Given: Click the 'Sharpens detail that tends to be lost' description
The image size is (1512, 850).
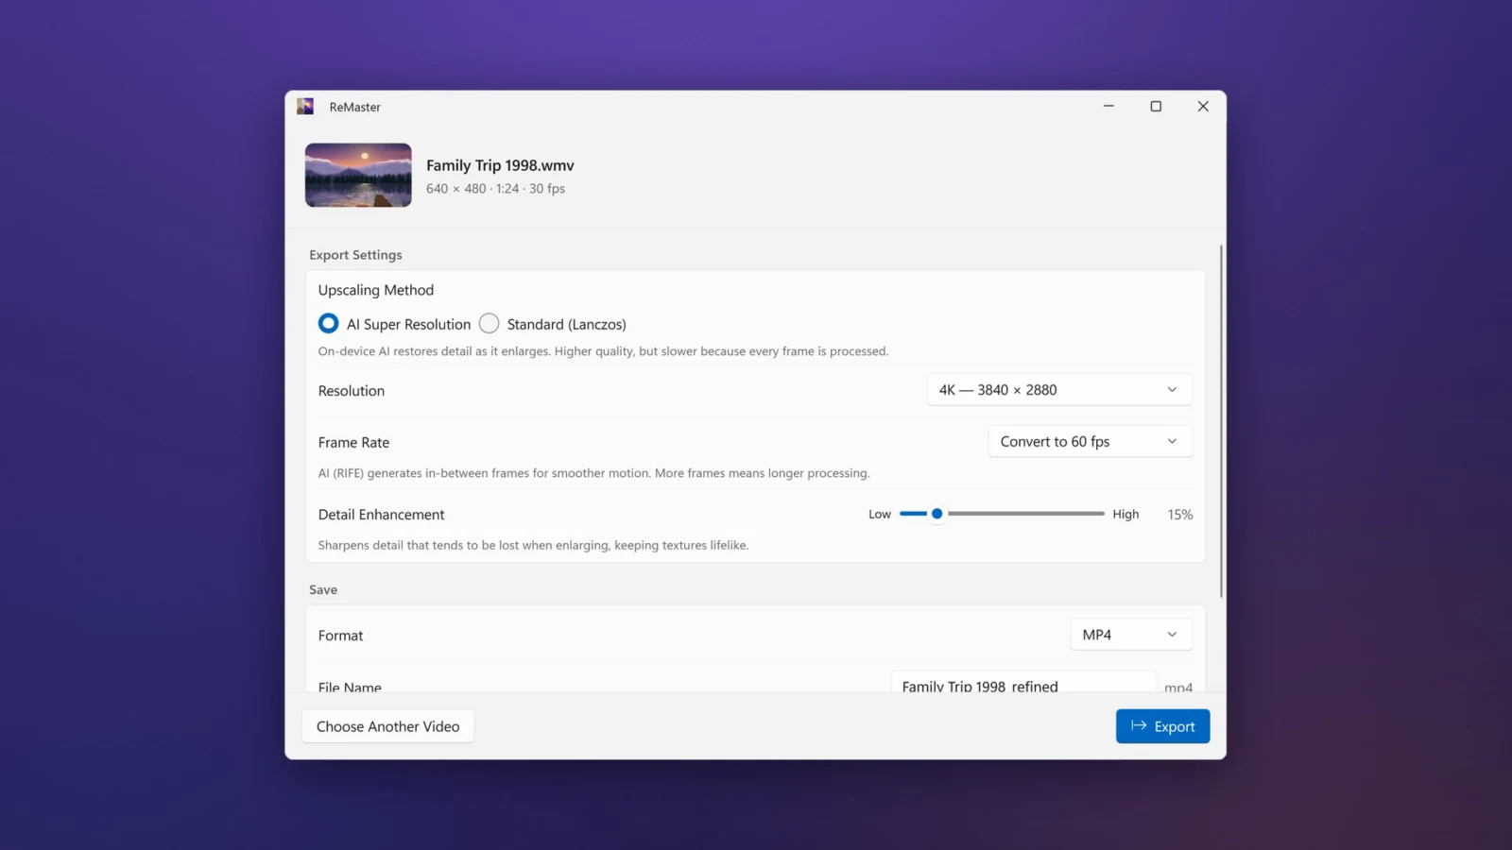Looking at the screenshot, I should tap(533, 545).
